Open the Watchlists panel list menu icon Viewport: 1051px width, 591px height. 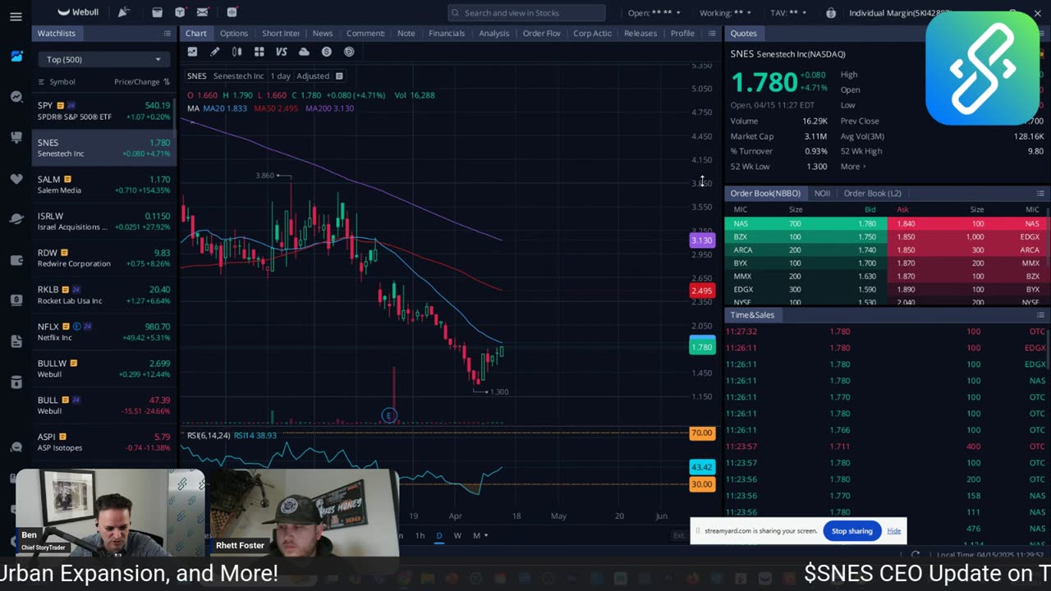click(167, 33)
